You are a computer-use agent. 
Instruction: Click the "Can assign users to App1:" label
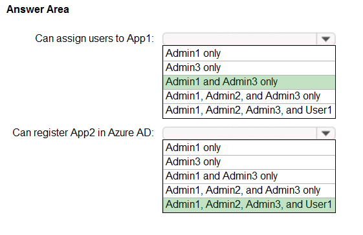pyautogui.click(x=94, y=39)
